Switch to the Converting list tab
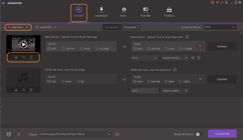The height and width of the screenshot is (140, 243). pyautogui.click(x=111, y=27)
